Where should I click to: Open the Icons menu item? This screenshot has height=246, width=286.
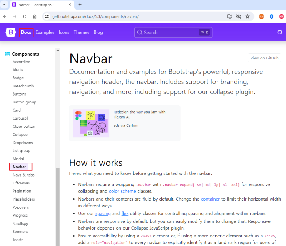64,32
